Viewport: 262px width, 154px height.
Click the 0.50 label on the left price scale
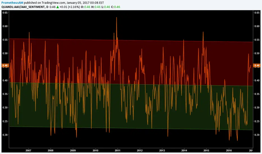(5, 53)
